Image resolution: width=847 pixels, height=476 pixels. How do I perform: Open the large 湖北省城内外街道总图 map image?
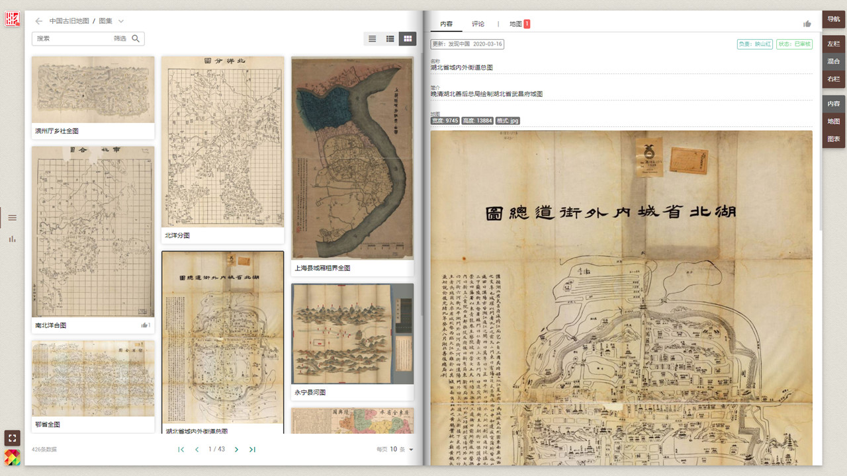621,297
